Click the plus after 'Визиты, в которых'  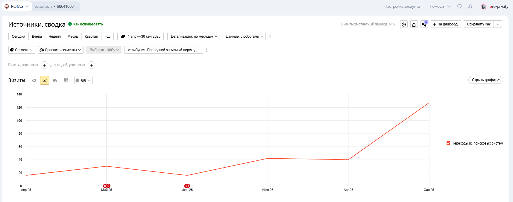click(44, 65)
